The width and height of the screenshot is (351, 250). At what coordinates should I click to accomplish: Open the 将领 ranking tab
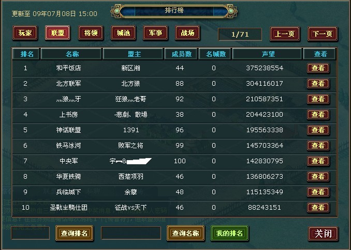(x=91, y=33)
